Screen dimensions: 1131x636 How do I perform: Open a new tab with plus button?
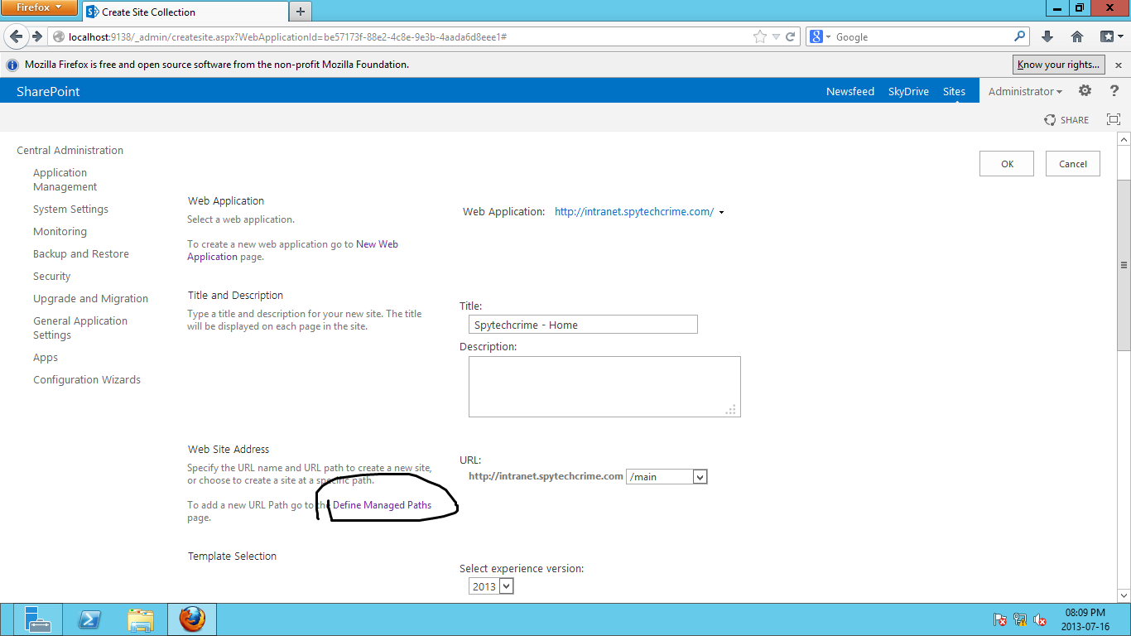click(301, 12)
